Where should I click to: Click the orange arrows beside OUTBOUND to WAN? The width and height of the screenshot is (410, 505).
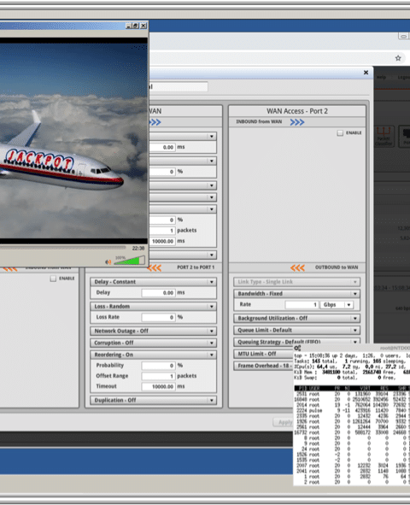click(297, 268)
